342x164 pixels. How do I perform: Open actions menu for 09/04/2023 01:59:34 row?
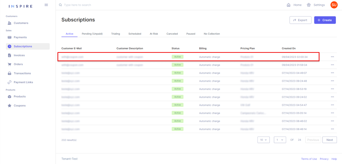click(x=332, y=65)
